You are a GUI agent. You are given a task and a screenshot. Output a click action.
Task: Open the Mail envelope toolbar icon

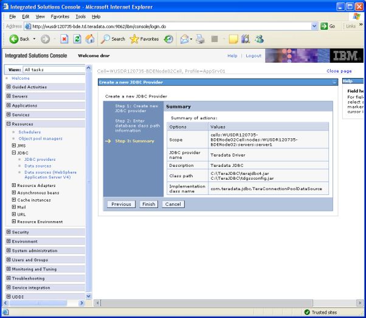[x=184, y=39]
